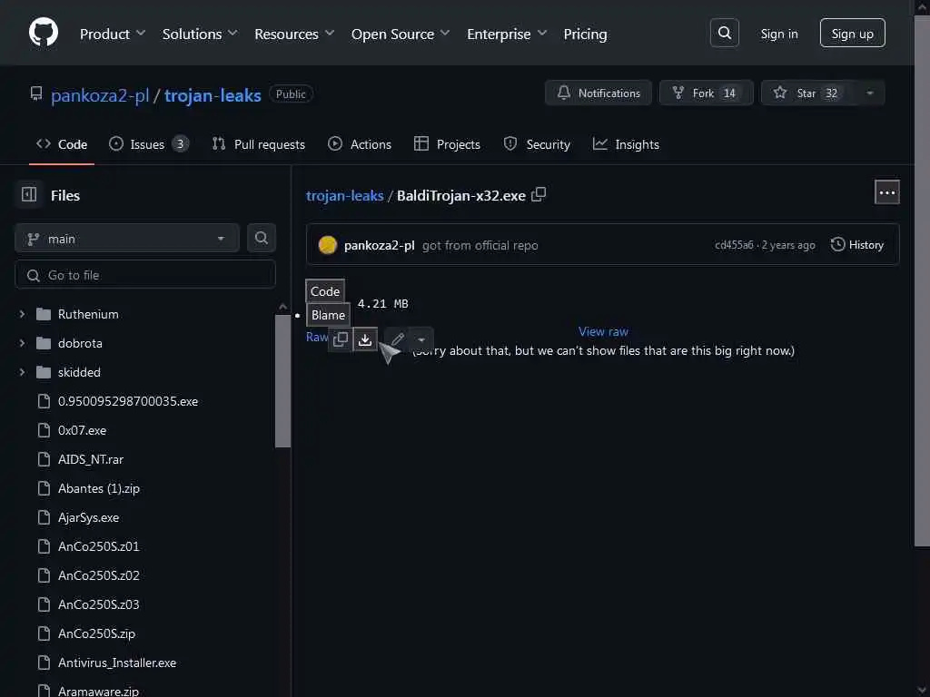Click the Raw link button

click(x=317, y=337)
